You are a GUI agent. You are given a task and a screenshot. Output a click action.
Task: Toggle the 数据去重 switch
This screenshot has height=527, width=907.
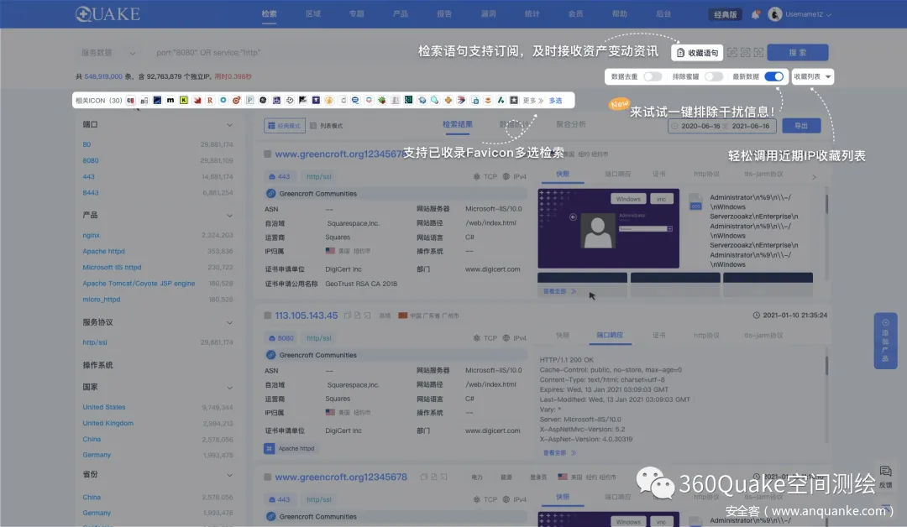[653, 76]
